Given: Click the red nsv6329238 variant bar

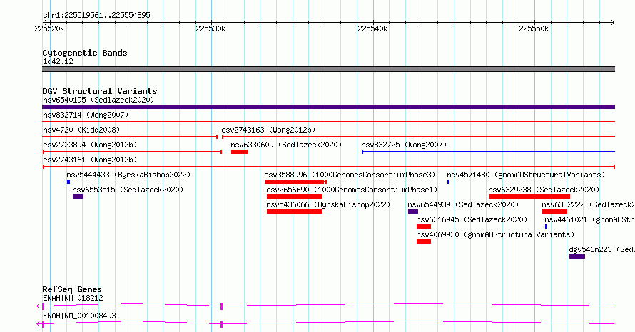Looking at the screenshot, I should coord(529,197).
